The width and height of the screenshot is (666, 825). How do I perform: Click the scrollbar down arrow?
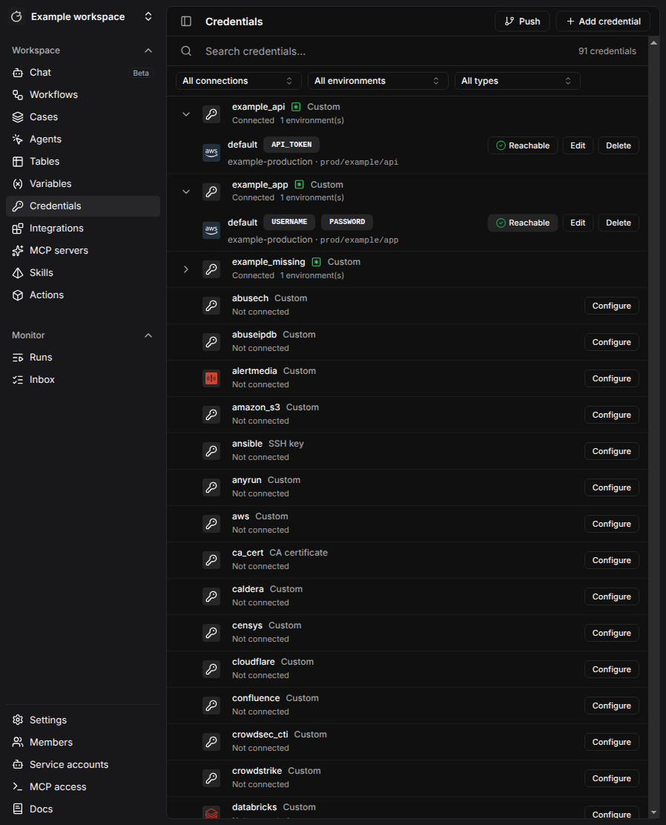click(x=654, y=812)
